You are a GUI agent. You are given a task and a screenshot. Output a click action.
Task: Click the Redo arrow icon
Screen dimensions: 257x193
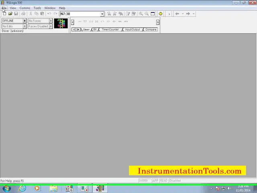[55, 14]
